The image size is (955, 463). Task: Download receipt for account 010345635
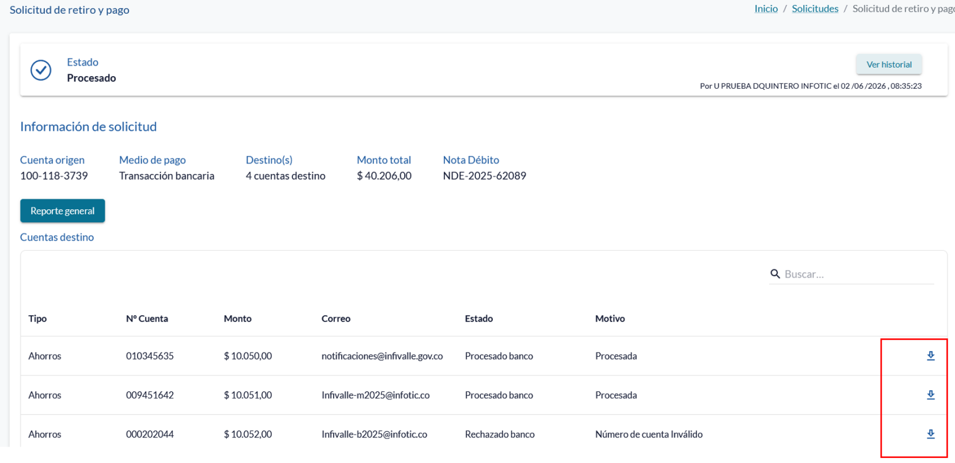pos(931,355)
